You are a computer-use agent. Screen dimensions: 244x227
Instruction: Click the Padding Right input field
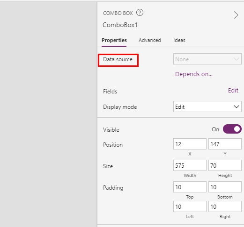[225, 206]
